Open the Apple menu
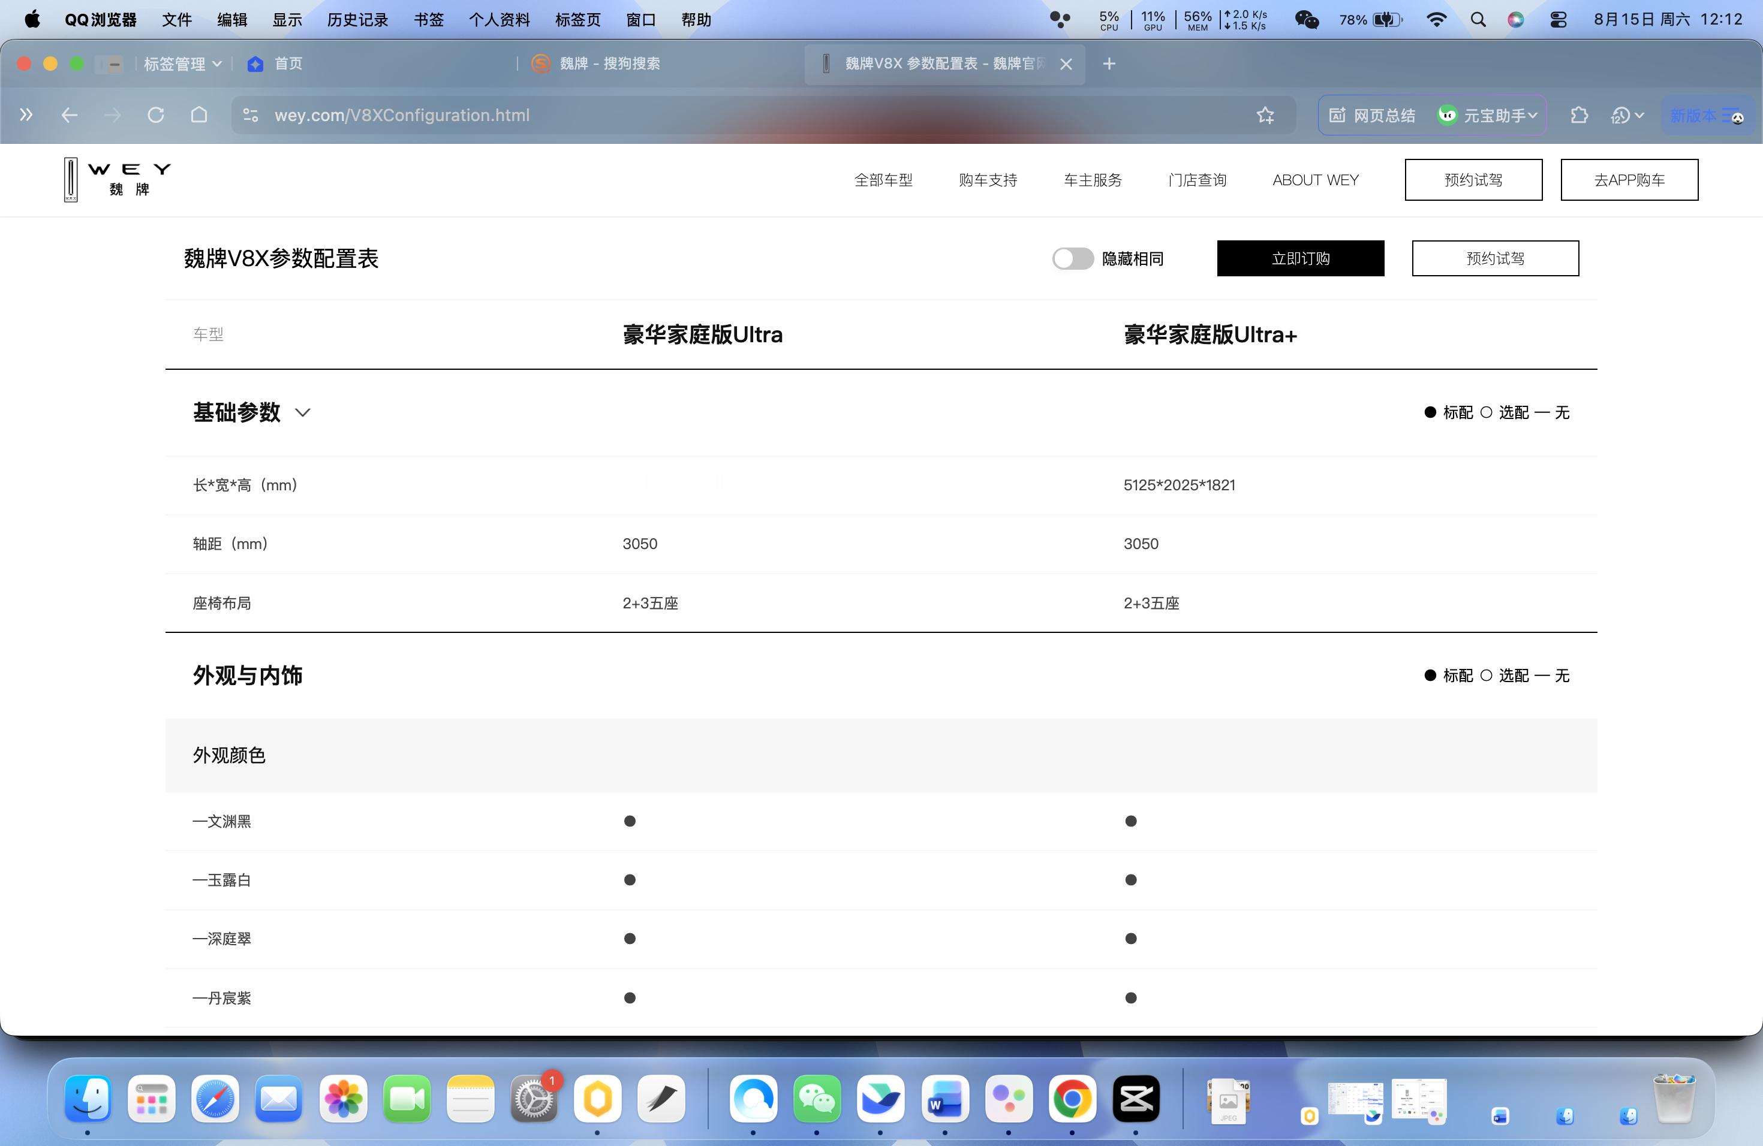Image resolution: width=1763 pixels, height=1146 pixels. (x=32, y=19)
